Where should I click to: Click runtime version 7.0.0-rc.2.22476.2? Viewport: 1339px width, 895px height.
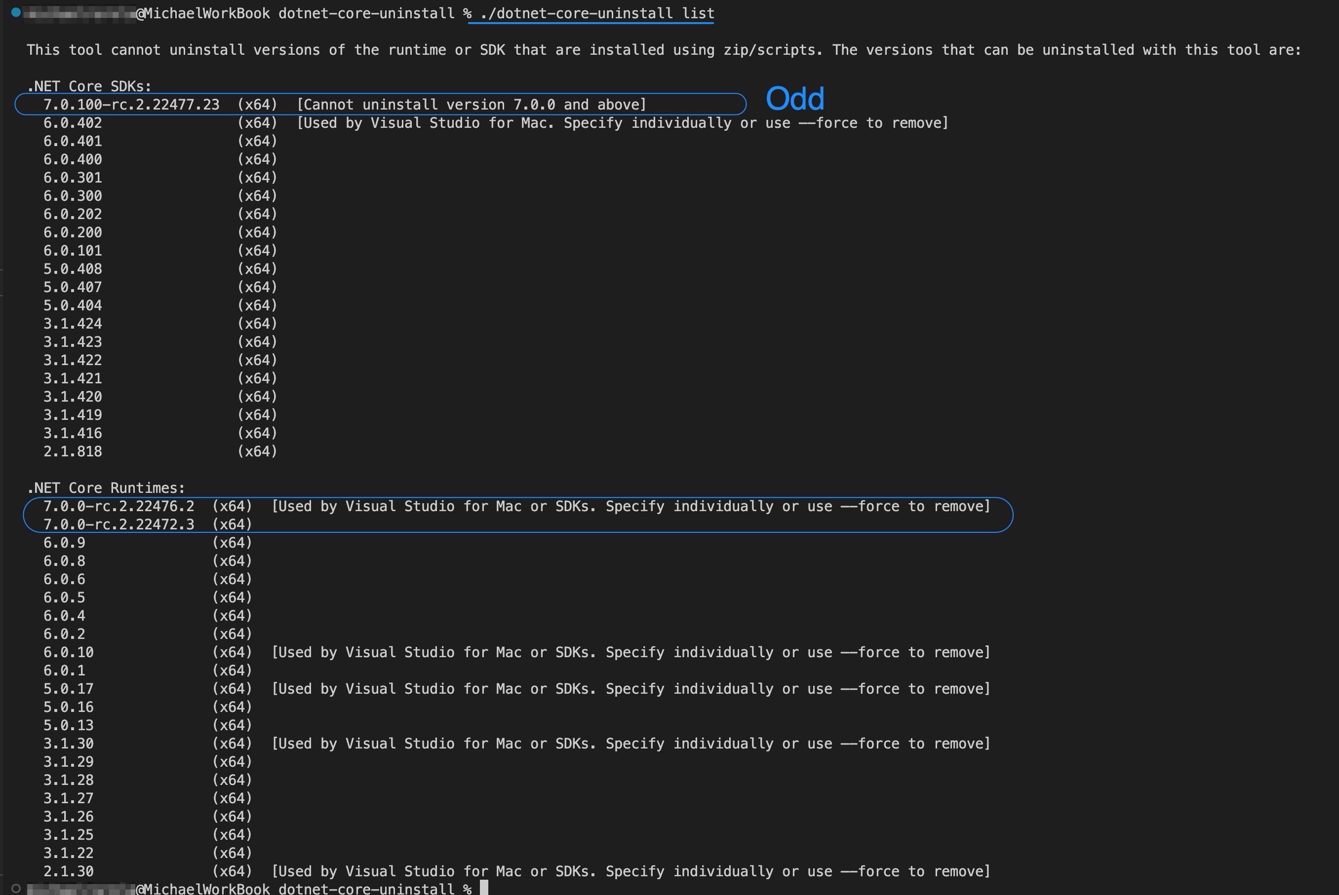pos(119,506)
